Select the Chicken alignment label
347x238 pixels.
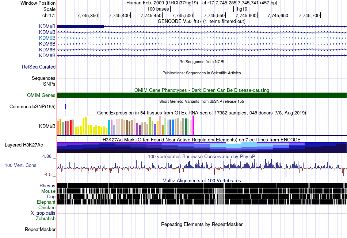click(47, 207)
